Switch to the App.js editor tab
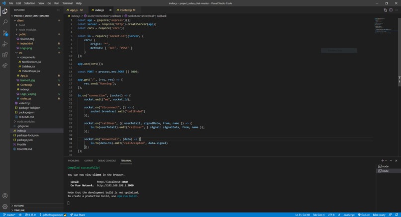Image resolution: width=401 pixels, height=217 pixels. (75, 10)
